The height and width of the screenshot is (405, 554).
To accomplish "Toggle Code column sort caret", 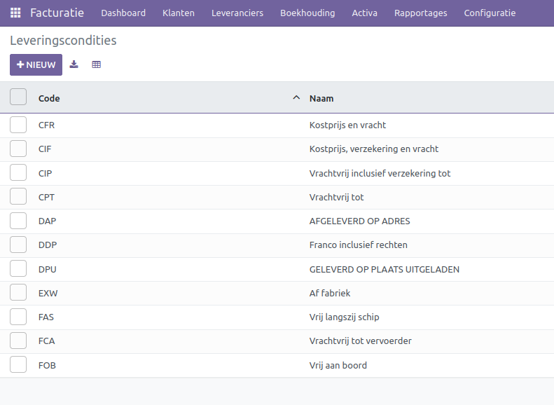I will pyautogui.click(x=296, y=98).
